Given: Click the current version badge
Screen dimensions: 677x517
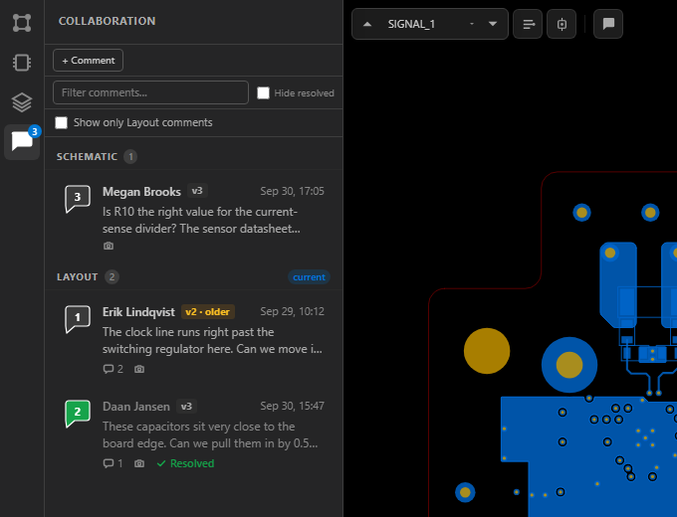Looking at the screenshot, I should click(309, 276).
